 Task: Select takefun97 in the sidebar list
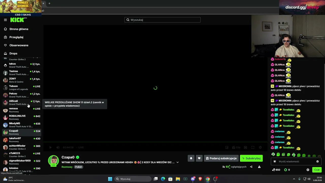click(22, 140)
